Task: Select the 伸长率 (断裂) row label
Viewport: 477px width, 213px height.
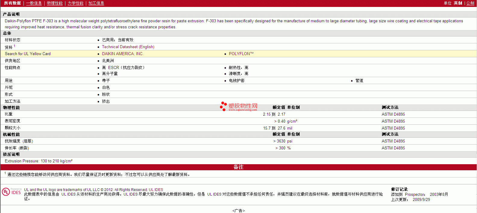Action: [x=17, y=148]
